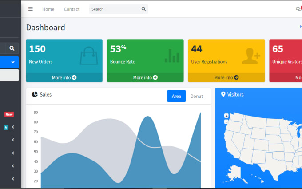This screenshot has width=302, height=189.
Task: Click the 53% Bounce Rate value
Action: pos(118,49)
